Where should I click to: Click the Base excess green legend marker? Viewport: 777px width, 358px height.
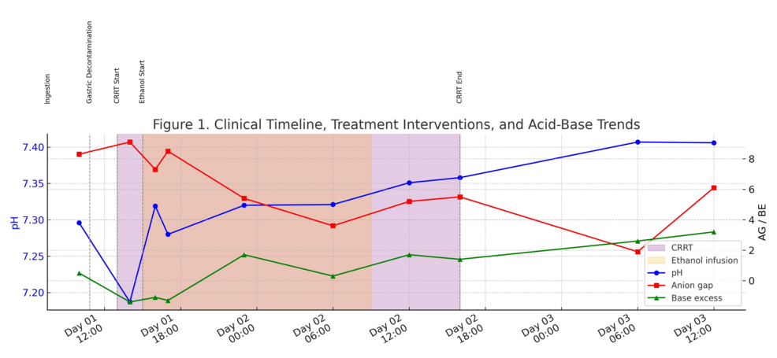click(656, 298)
